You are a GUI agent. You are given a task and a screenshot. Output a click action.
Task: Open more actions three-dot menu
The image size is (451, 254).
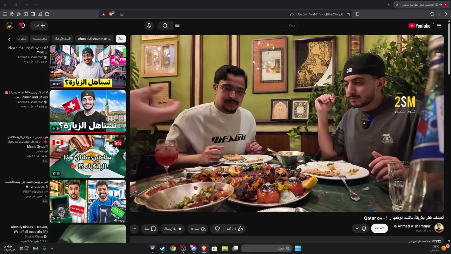[x=134, y=229]
